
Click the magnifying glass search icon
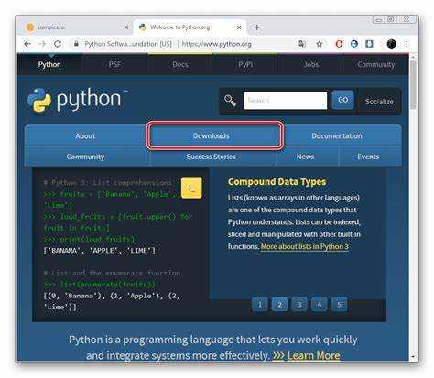230,100
